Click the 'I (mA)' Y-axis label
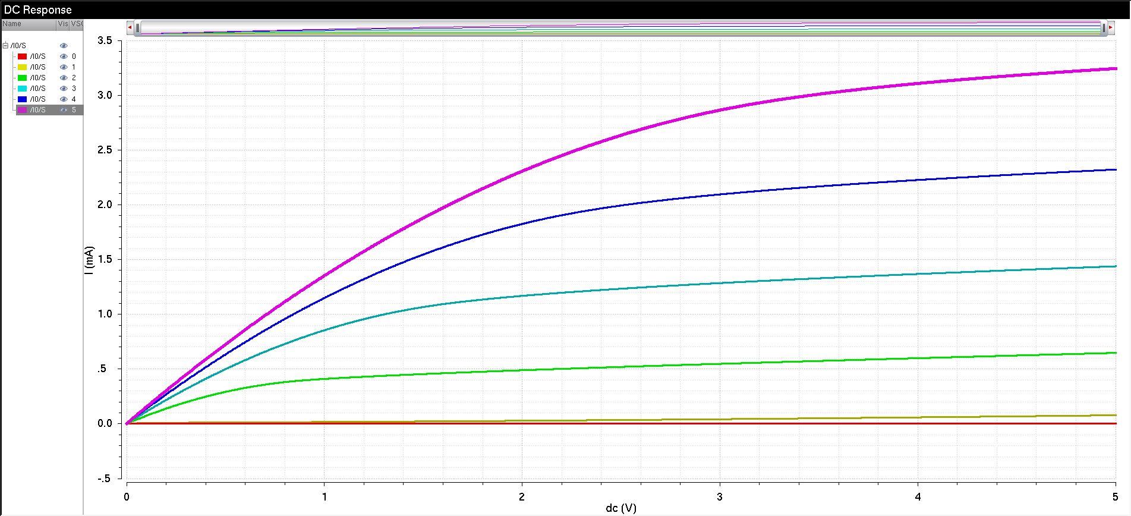Viewport: 1131px width, 516px height. tap(89, 260)
